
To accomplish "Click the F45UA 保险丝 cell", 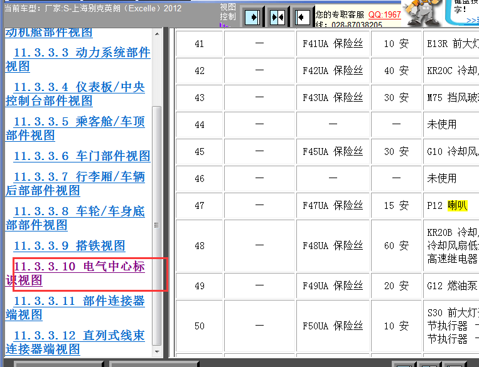I will click(x=333, y=151).
